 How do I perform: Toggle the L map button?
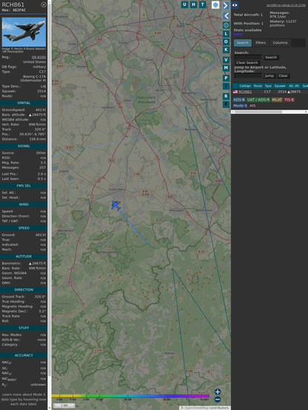pyautogui.click(x=226, y=34)
